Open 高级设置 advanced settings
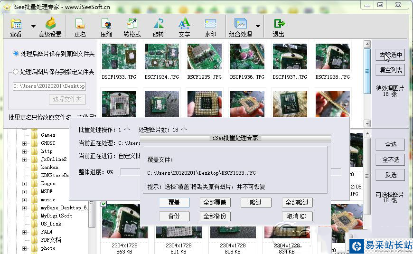The height and width of the screenshot is (254, 413). [x=50, y=28]
